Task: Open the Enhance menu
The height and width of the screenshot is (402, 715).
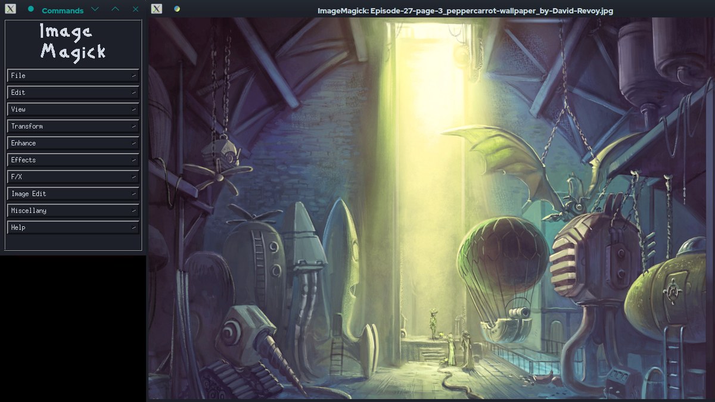Action: (x=73, y=143)
